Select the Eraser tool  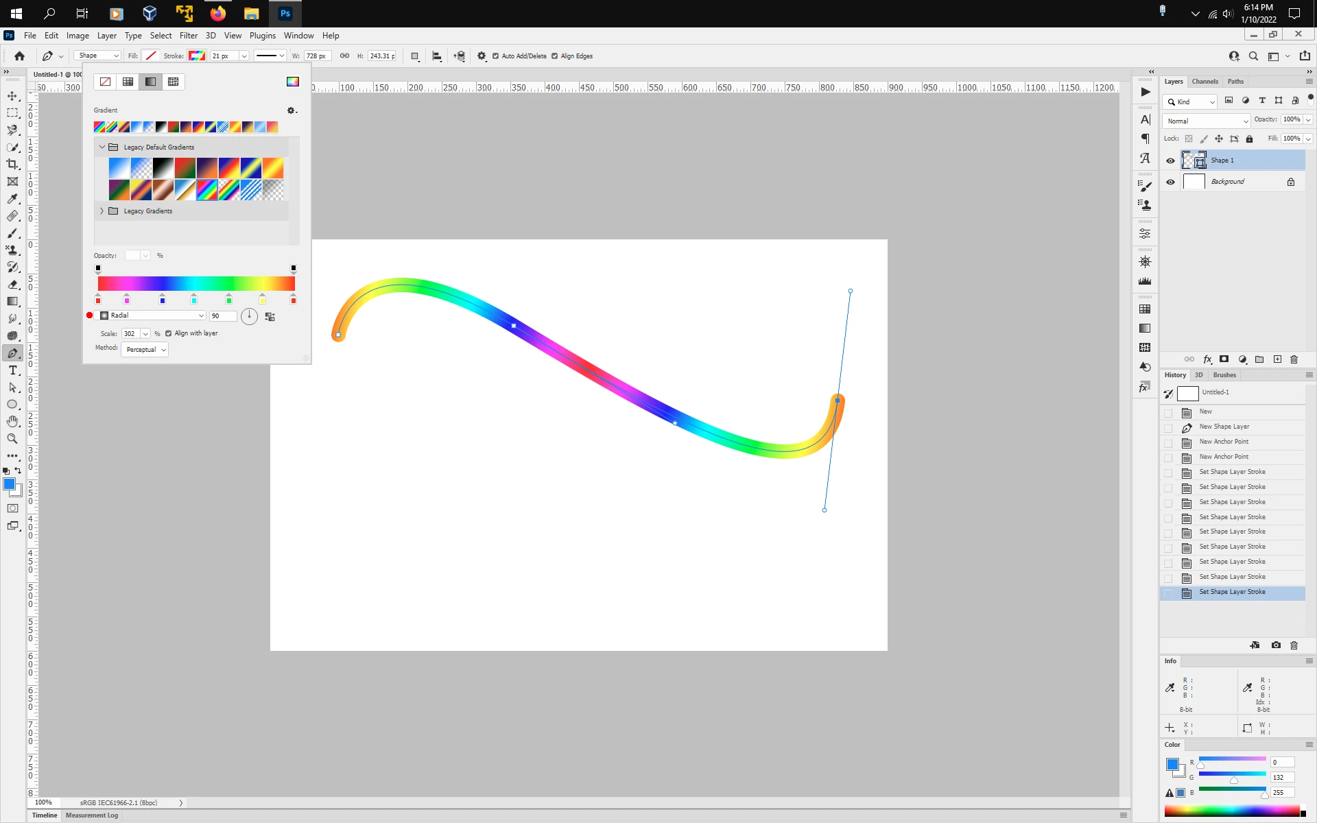(12, 285)
